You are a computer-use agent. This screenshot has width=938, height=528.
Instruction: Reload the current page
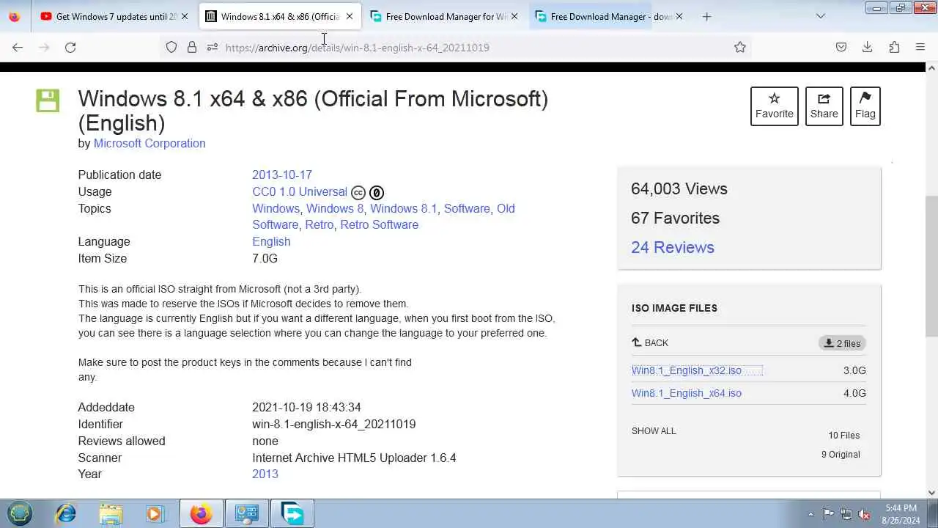coord(70,47)
